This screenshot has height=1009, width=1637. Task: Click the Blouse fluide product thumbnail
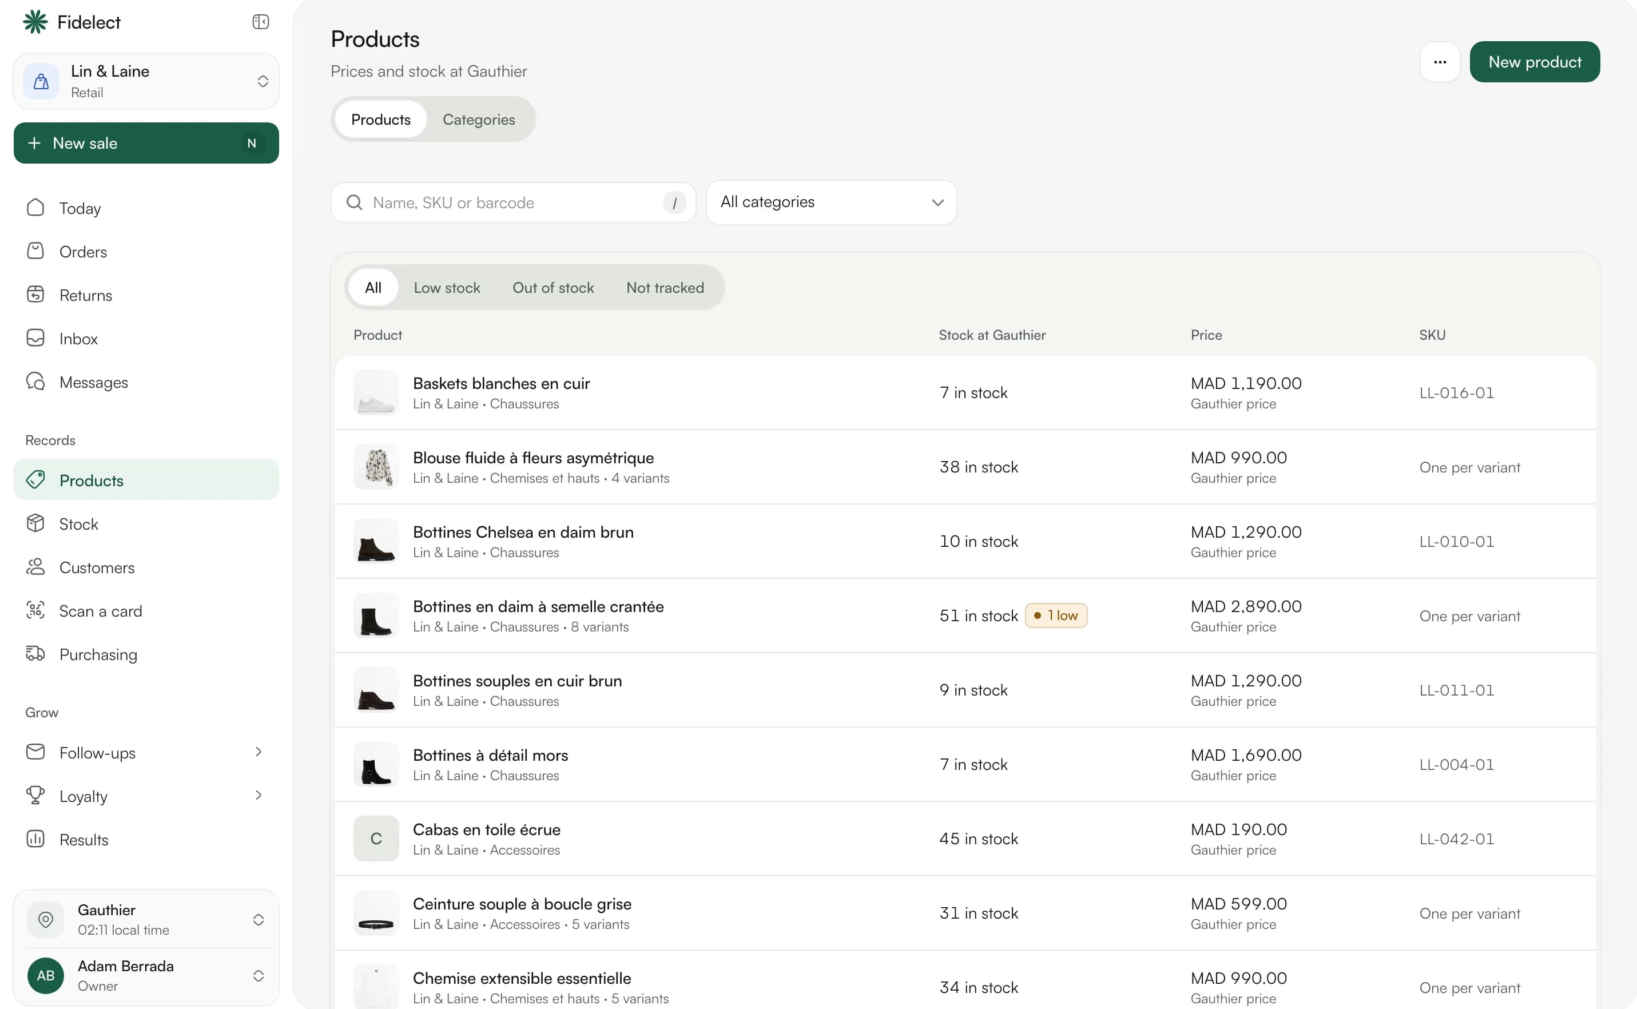tap(376, 467)
